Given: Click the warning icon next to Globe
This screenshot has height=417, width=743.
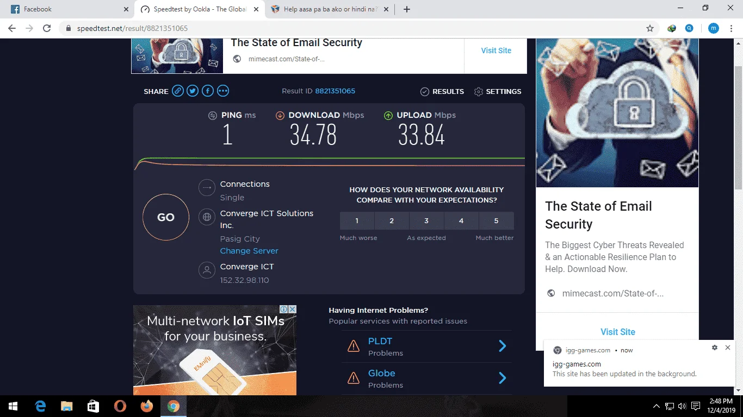Looking at the screenshot, I should click(354, 378).
